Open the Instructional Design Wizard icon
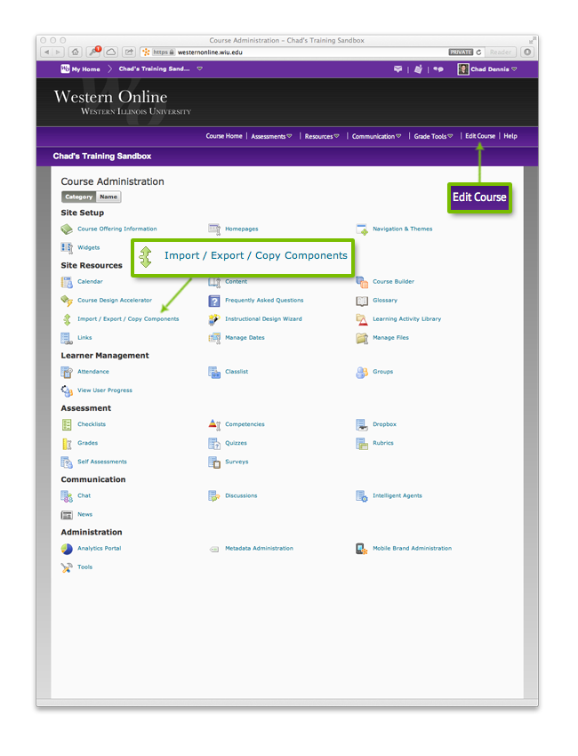Image resolution: width=578 pixels, height=756 pixels. coord(214,319)
